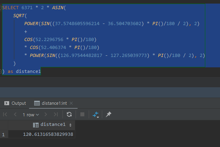Viewport: 220px width, 147px height.
Task: Go to last page of results
Action: [x=56, y=114]
